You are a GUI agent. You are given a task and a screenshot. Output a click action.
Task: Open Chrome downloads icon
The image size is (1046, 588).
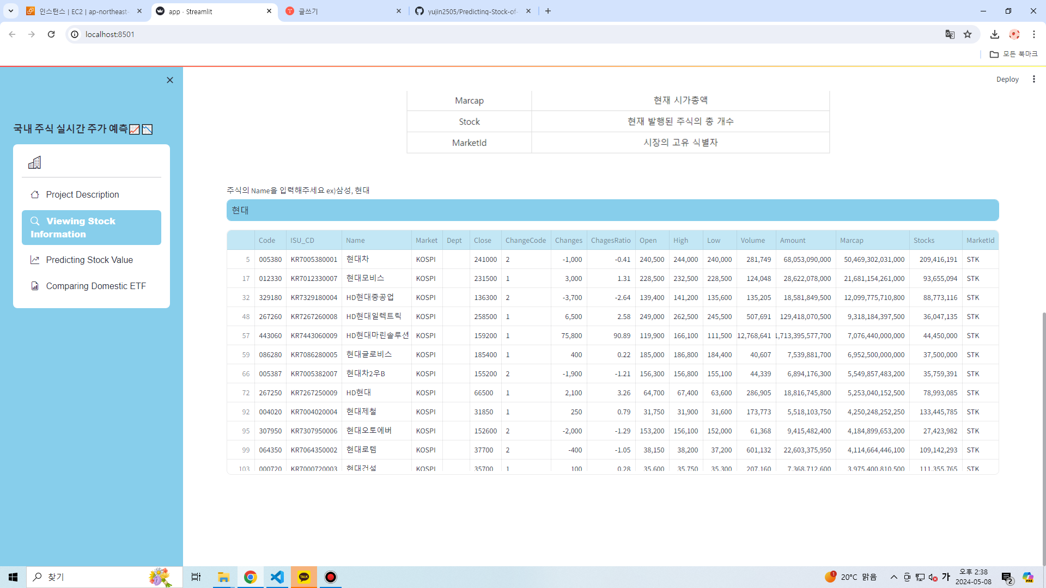(x=994, y=34)
